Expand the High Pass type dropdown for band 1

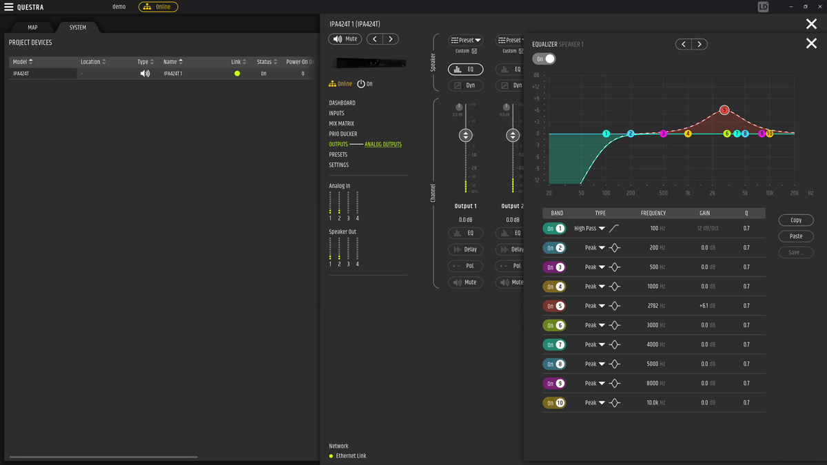point(590,229)
